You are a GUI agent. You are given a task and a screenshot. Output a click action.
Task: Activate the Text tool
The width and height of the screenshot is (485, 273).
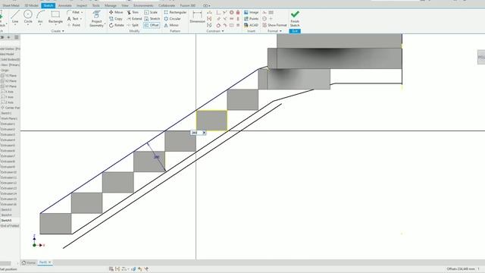click(x=73, y=18)
